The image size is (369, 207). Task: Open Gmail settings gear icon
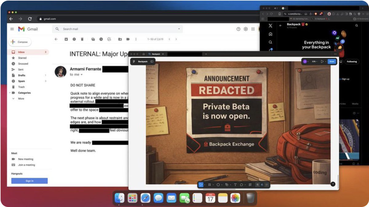coord(246,29)
